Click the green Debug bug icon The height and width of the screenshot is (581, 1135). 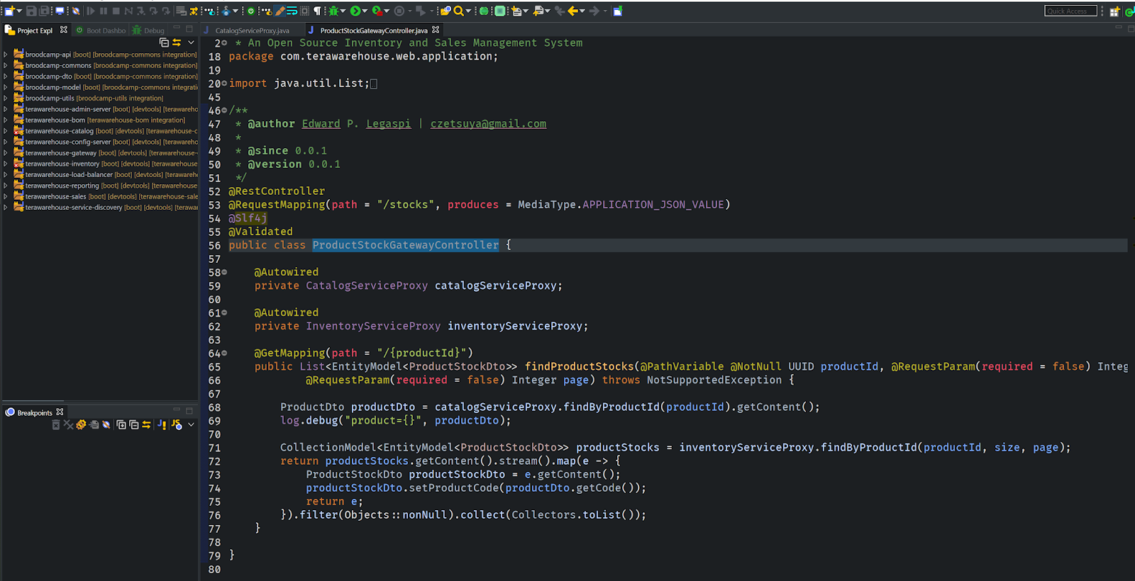pos(333,11)
